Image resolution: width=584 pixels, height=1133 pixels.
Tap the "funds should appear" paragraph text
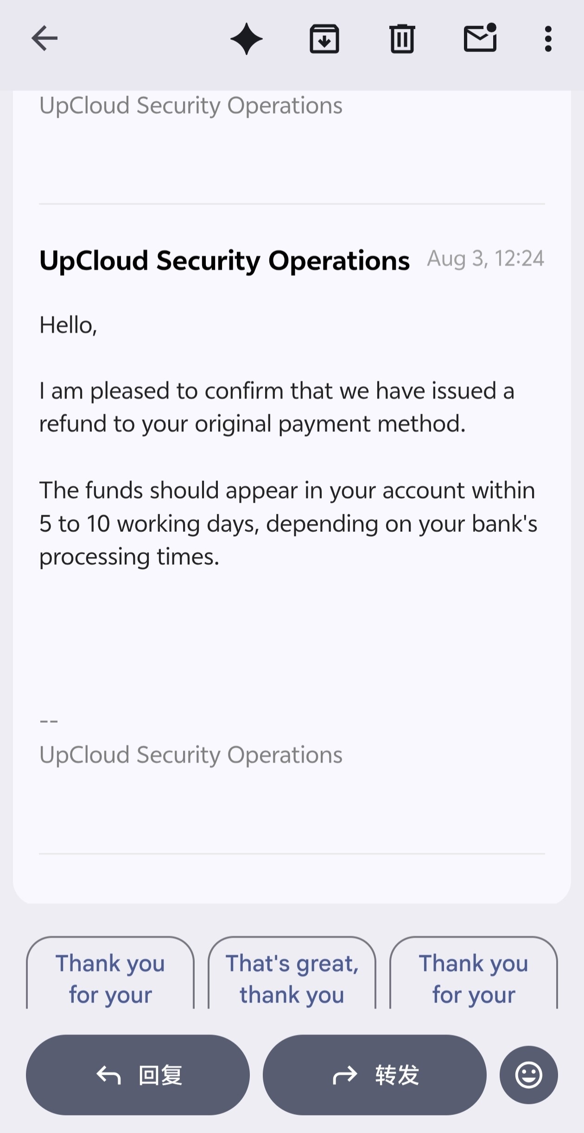point(288,523)
